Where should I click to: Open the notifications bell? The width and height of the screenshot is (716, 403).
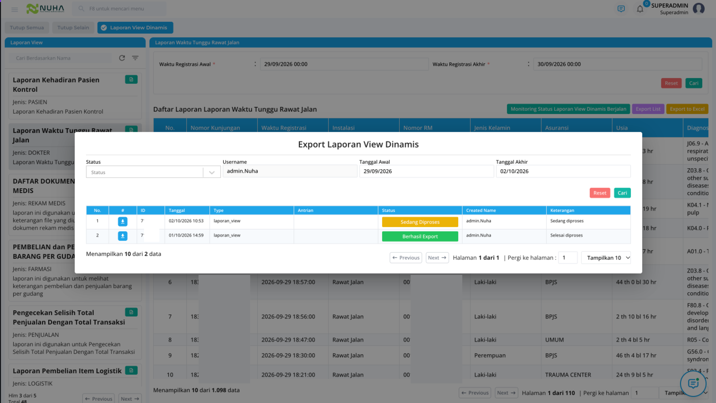tap(640, 9)
